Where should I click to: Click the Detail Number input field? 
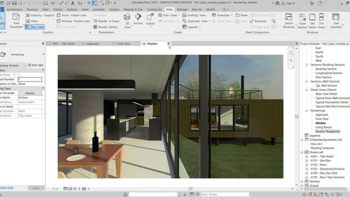click(30, 79)
